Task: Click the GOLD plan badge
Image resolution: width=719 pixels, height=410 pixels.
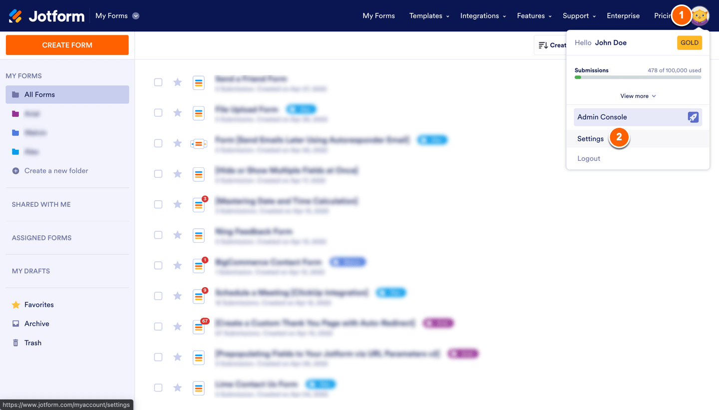Action: pyautogui.click(x=690, y=43)
